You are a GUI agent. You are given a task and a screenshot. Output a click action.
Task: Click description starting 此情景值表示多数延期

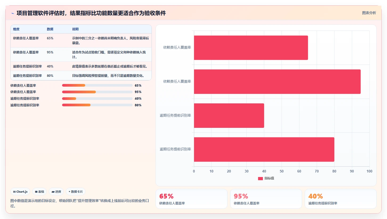pos(110,66)
